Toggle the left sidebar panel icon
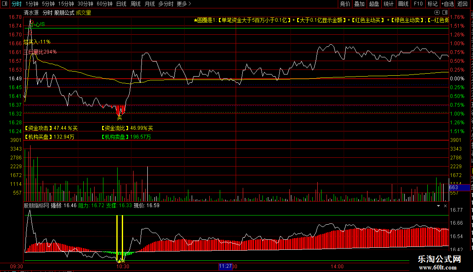This screenshot has width=473, height=272. click(x=5, y=4)
